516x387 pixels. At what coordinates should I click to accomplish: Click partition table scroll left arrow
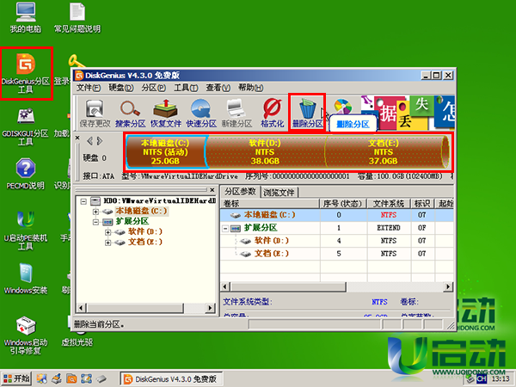tap(225, 286)
